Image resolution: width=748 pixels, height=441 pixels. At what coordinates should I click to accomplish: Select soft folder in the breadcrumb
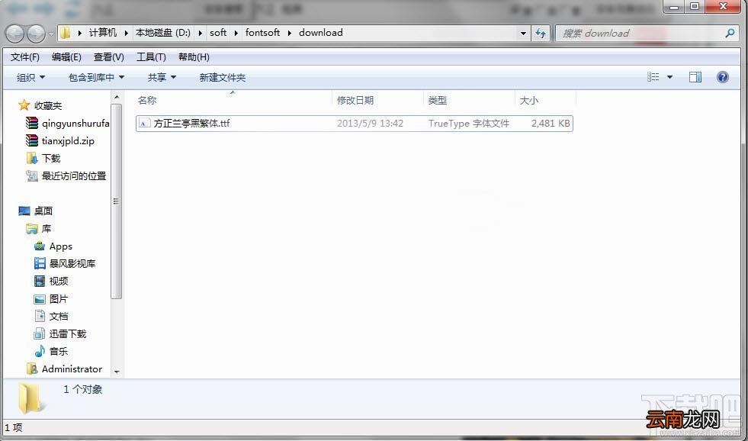(218, 33)
